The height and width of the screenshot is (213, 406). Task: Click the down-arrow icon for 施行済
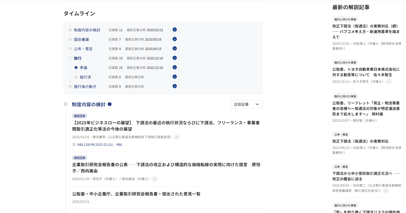click(175, 77)
